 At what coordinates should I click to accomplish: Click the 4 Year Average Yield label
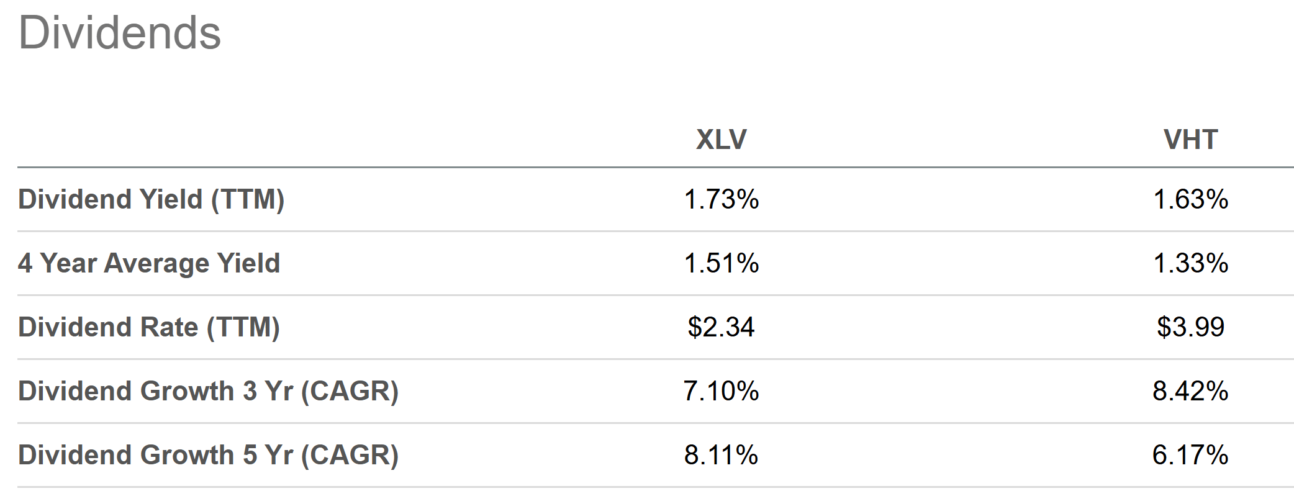pyautogui.click(x=149, y=263)
